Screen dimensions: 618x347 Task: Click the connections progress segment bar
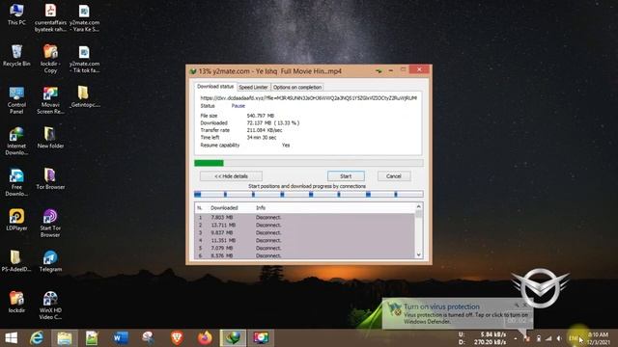309,194
